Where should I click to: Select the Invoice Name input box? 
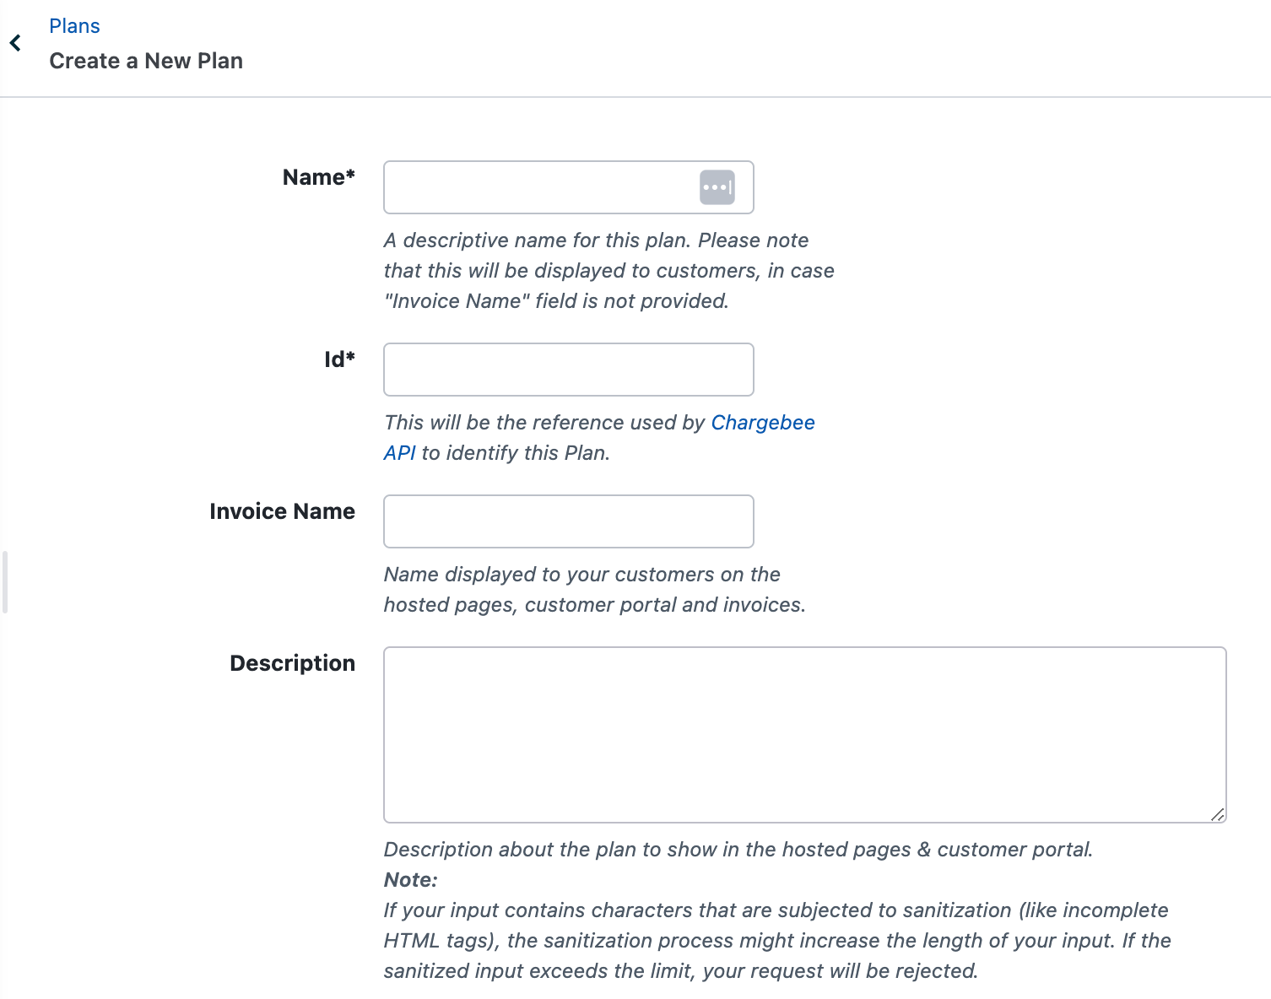tap(568, 521)
